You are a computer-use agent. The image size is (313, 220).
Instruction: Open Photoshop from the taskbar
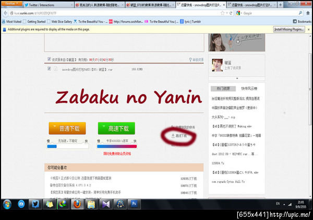pos(134,204)
